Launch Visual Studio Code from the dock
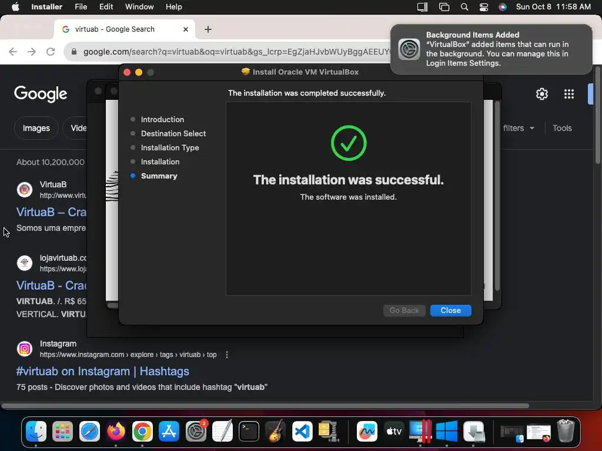The image size is (602, 451). click(302, 432)
